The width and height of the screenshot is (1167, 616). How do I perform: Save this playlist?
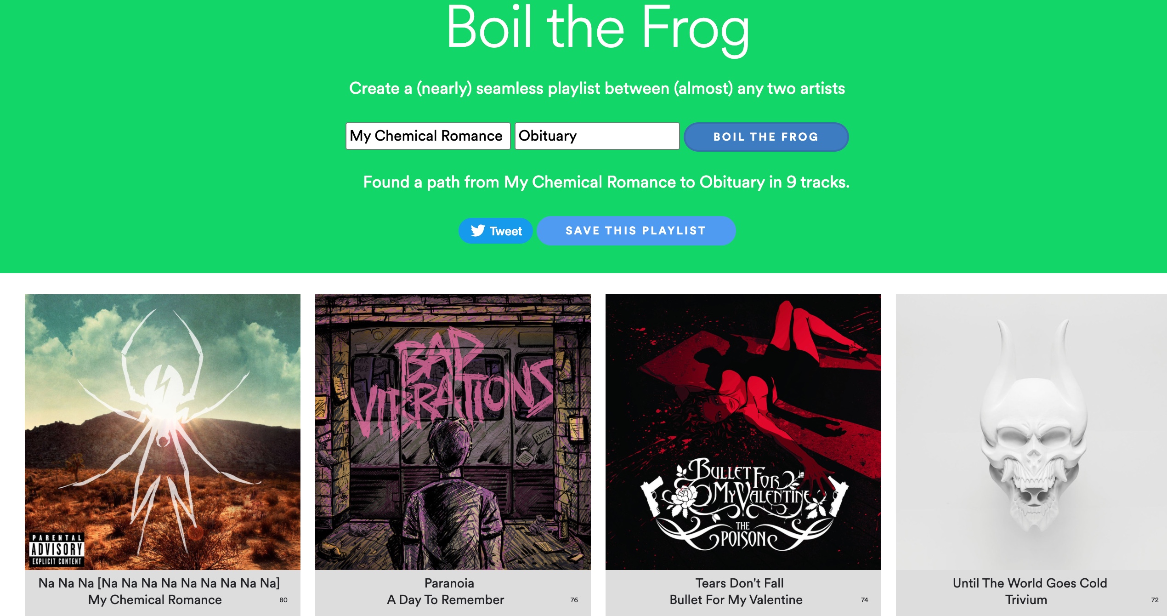click(636, 231)
